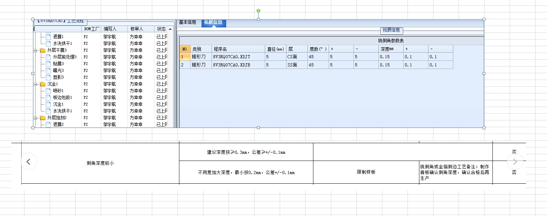
Task: Click the 0.15 depth cell in CS面 row
Action: (x=391, y=56)
